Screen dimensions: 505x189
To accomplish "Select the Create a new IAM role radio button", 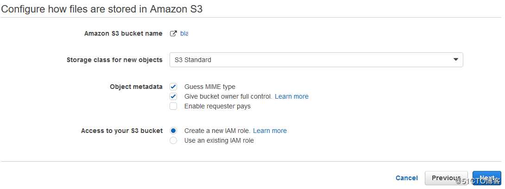I will tap(173, 131).
